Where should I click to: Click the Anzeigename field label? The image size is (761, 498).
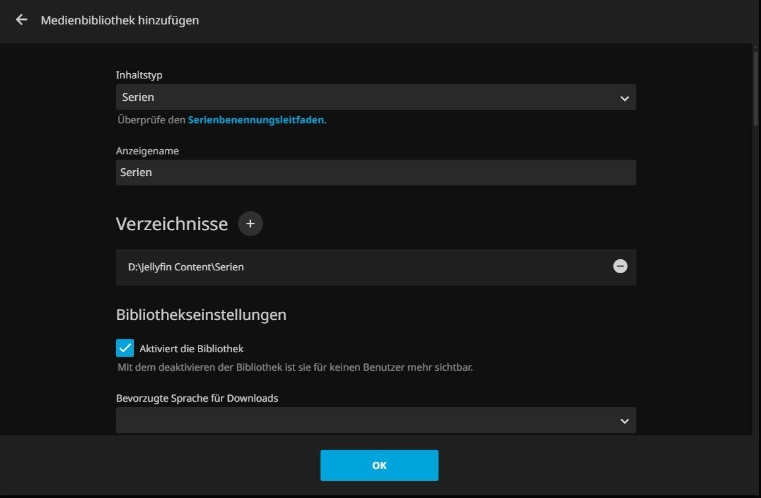tap(147, 151)
